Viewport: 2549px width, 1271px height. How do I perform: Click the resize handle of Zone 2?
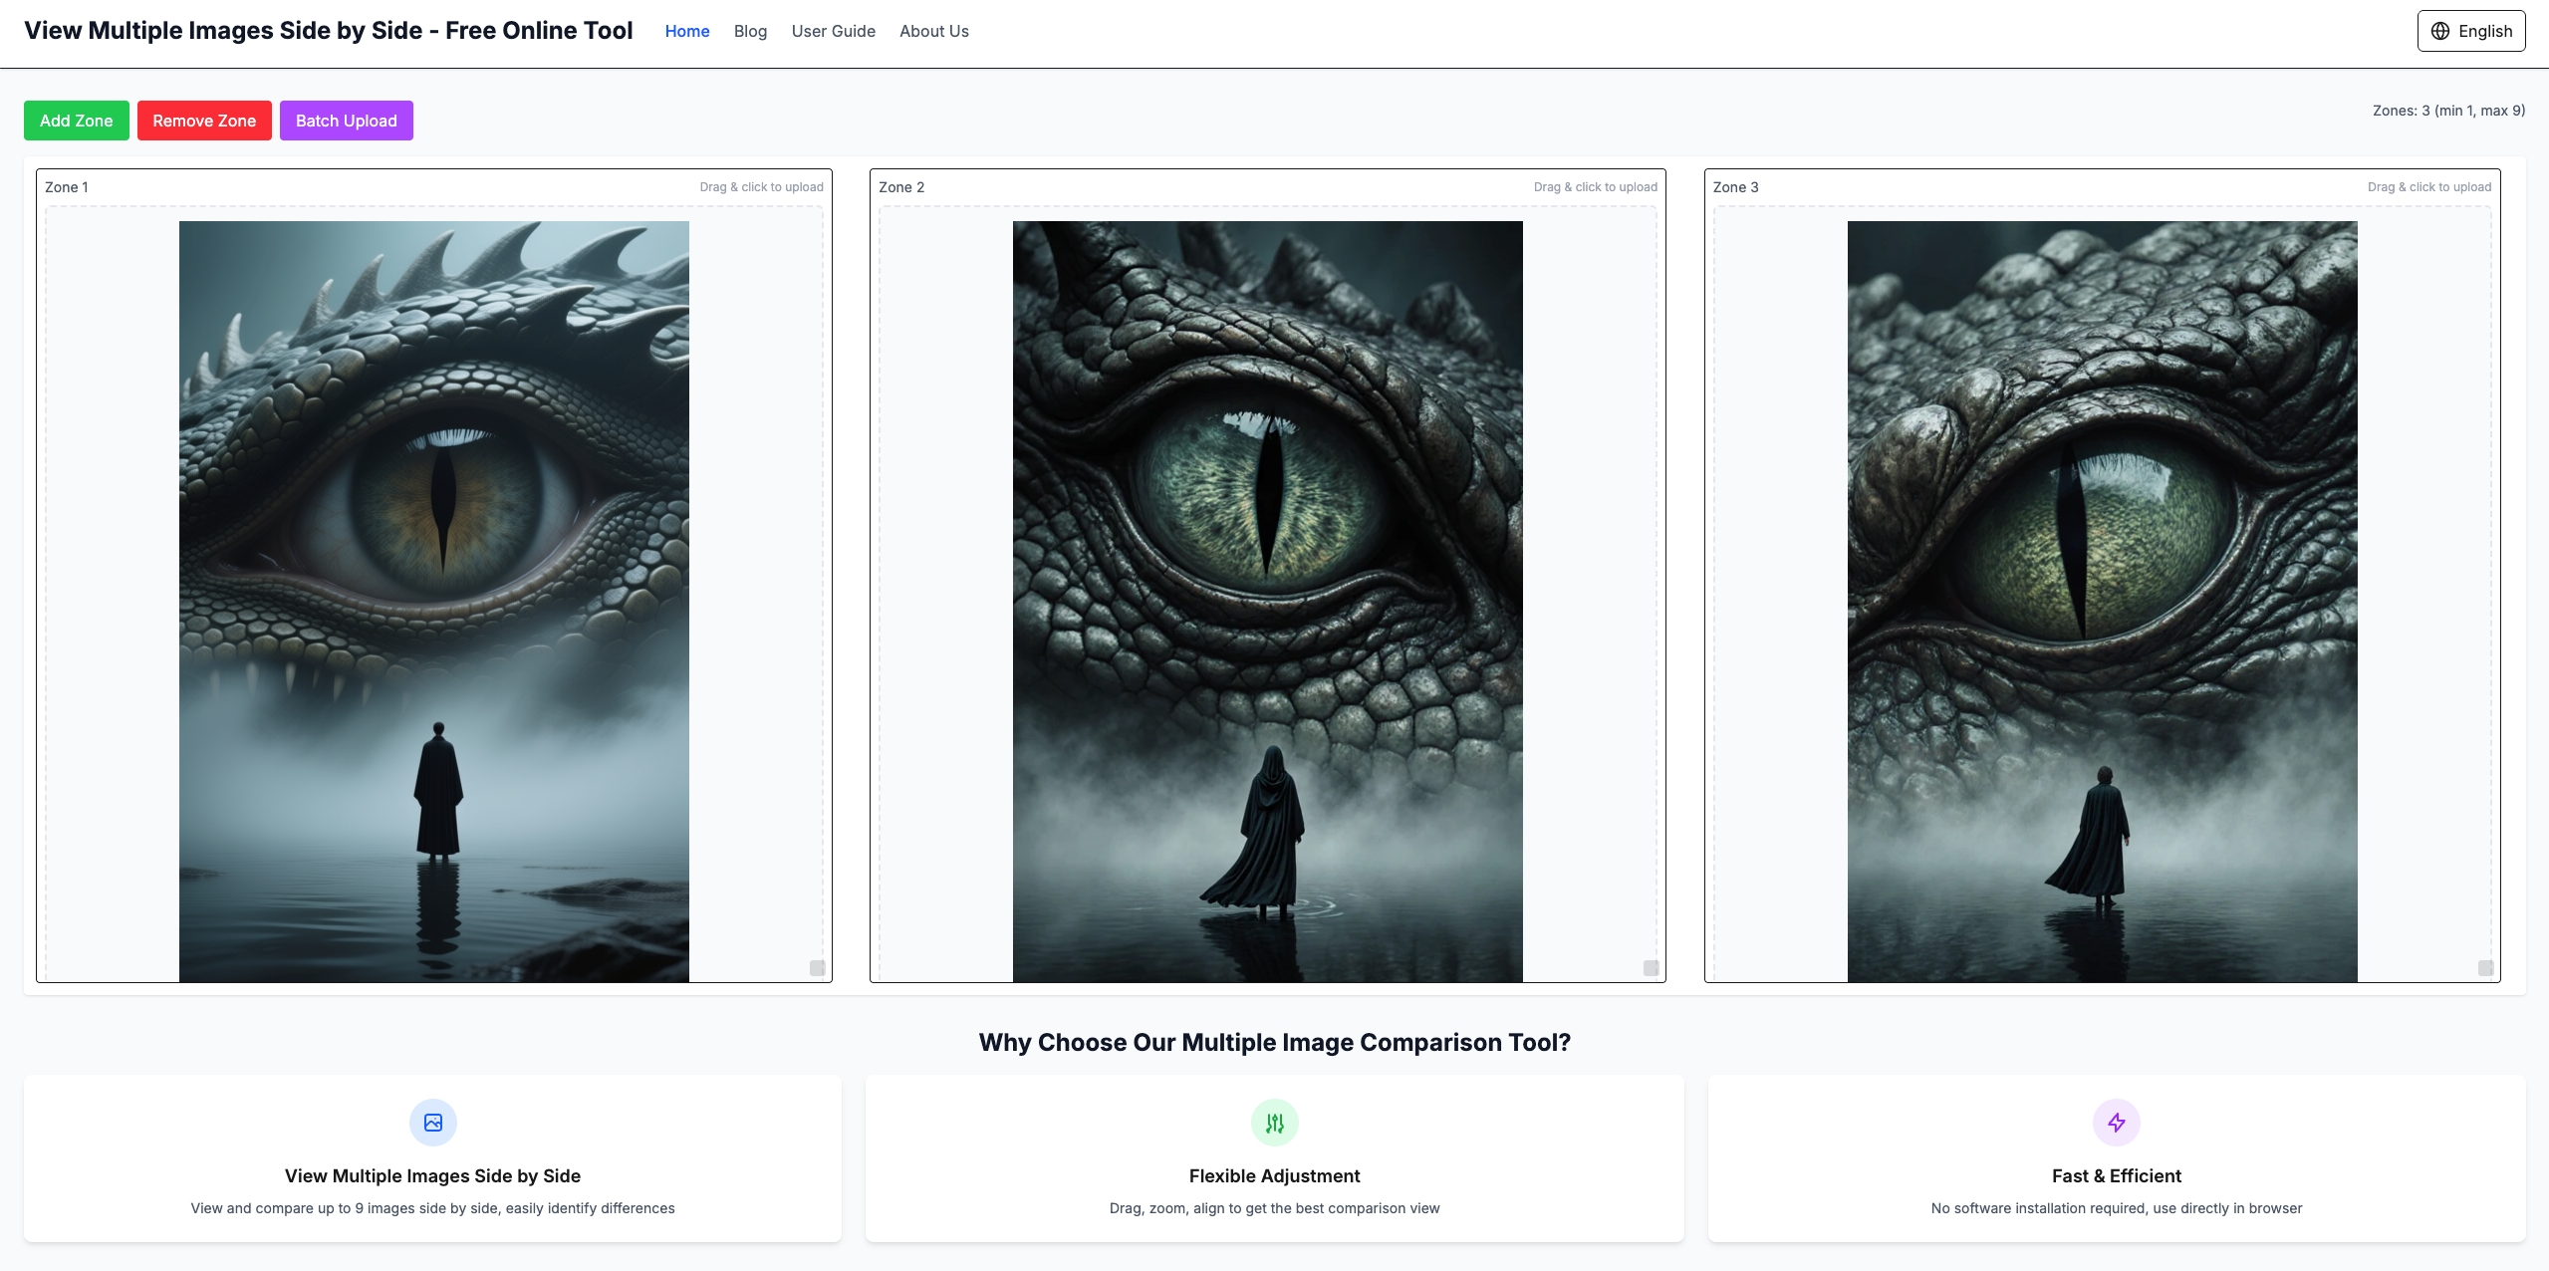1652,967
